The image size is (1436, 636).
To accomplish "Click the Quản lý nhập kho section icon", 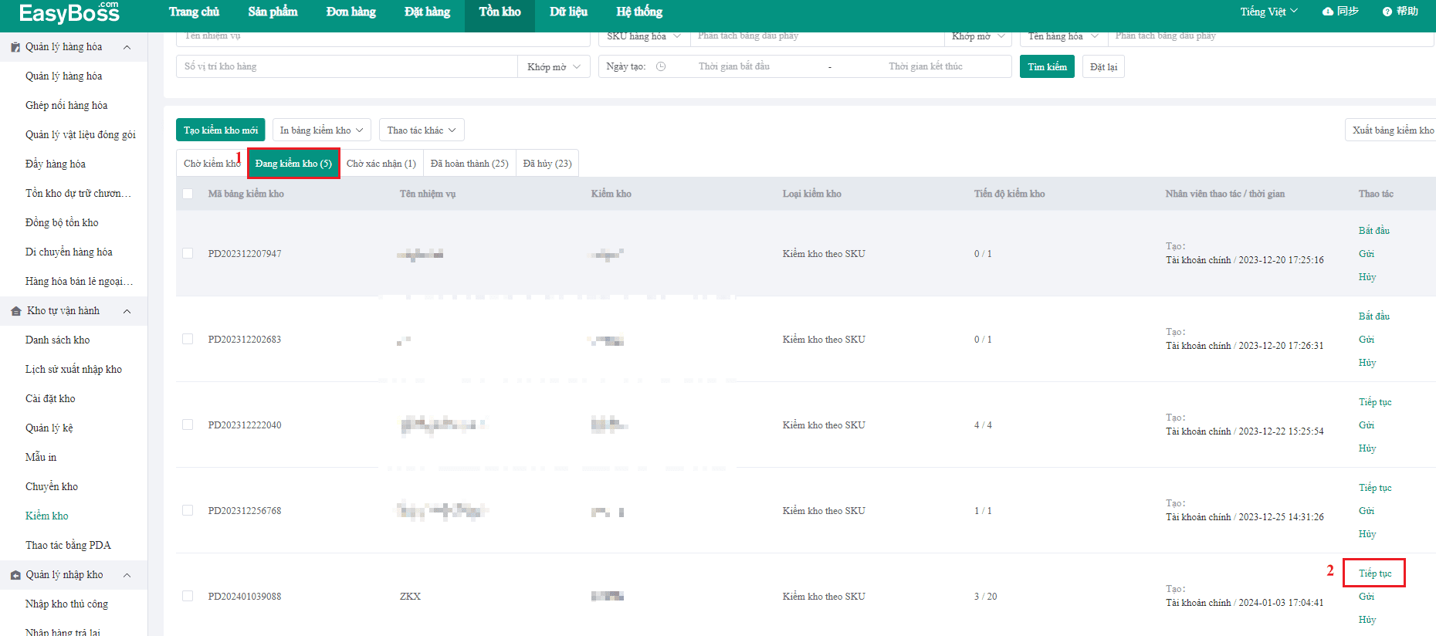I will (15, 575).
